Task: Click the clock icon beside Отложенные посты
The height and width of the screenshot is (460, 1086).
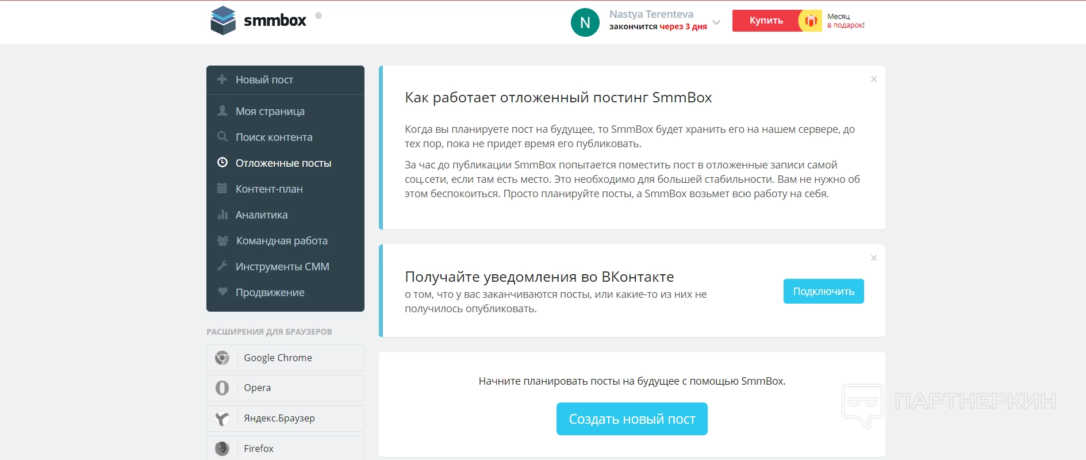Action: click(222, 163)
